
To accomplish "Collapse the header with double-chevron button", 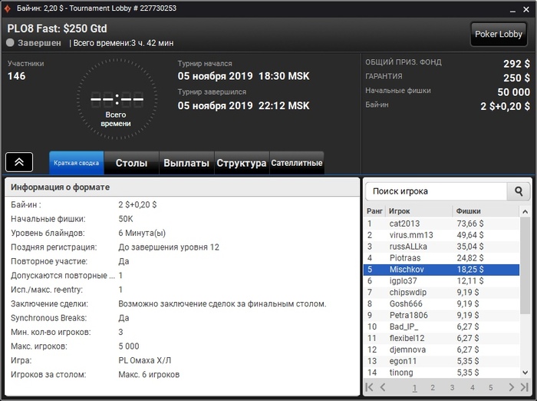I will (19, 162).
